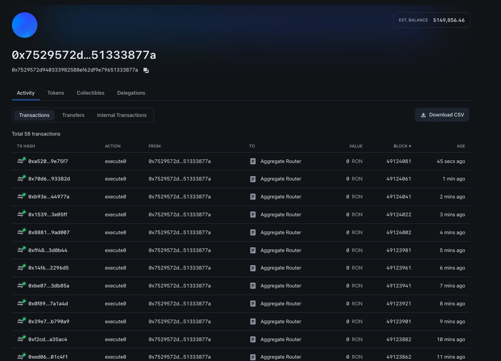Click the '10 mins ago' age value
The height and width of the screenshot is (361, 501).
point(451,340)
